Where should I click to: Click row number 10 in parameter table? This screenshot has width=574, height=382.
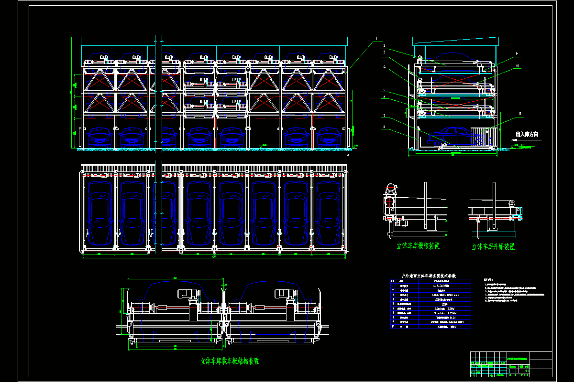(x=393, y=327)
